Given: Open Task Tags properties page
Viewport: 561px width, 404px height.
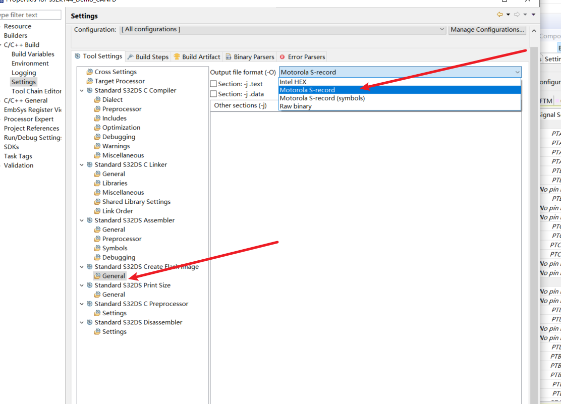Looking at the screenshot, I should 18,156.
